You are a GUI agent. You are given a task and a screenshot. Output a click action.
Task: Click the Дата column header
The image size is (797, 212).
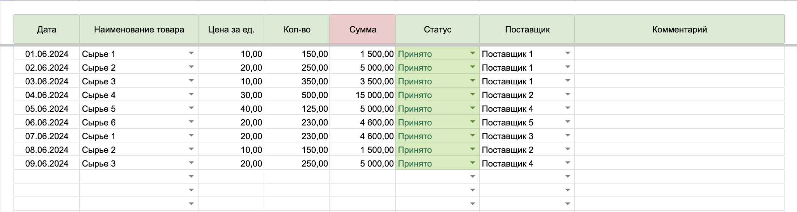47,30
